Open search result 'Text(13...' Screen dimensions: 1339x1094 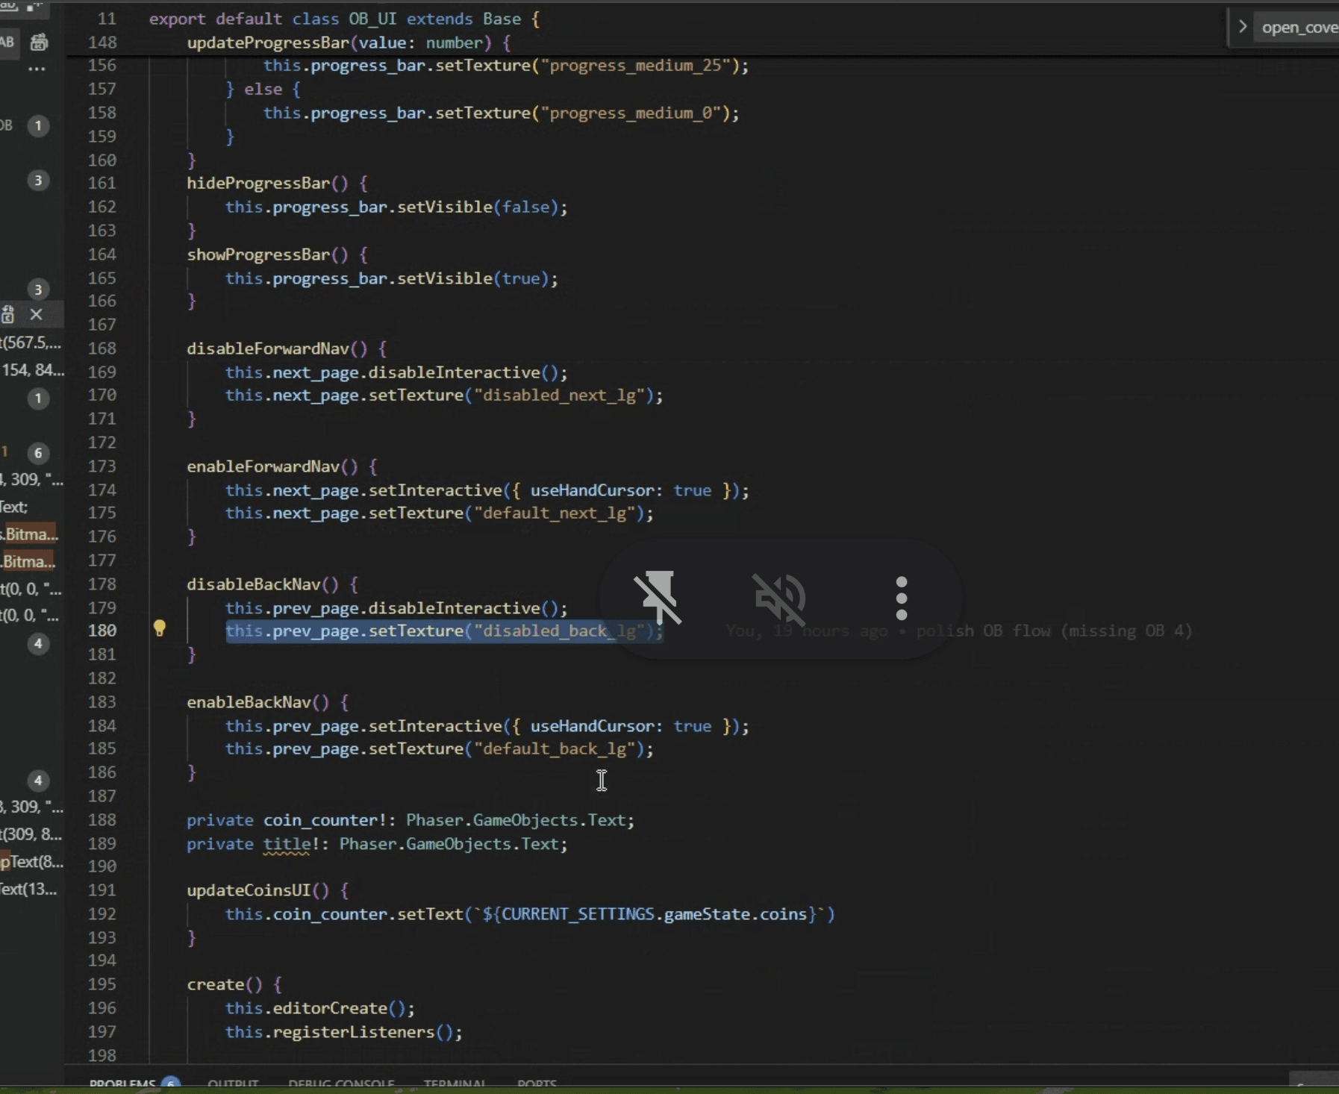[x=28, y=889]
